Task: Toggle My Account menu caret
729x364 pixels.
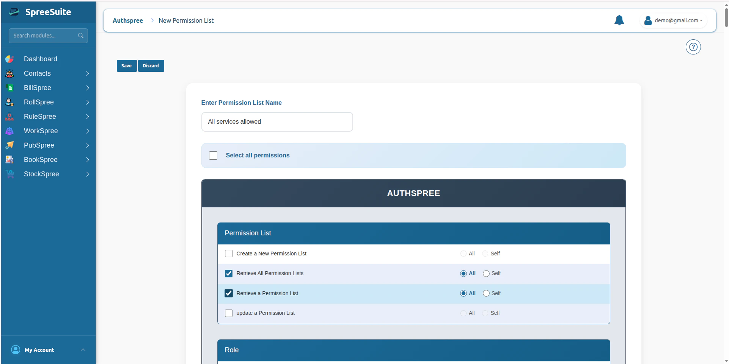Action: pyautogui.click(x=83, y=350)
